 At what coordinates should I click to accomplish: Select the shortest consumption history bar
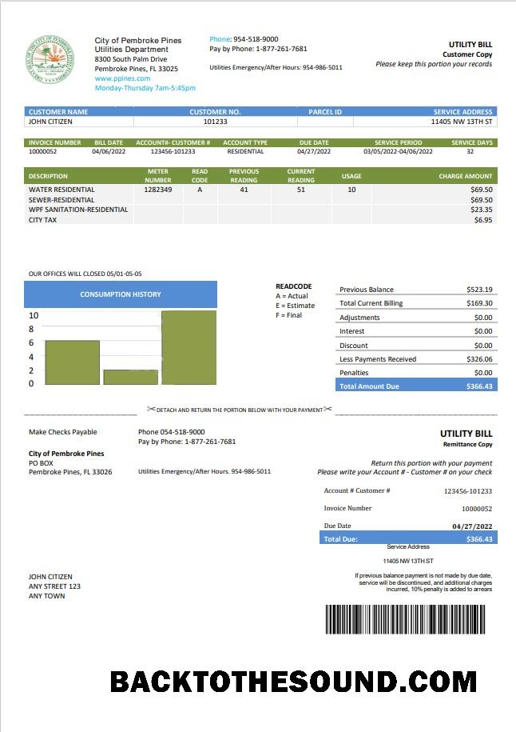[130, 378]
